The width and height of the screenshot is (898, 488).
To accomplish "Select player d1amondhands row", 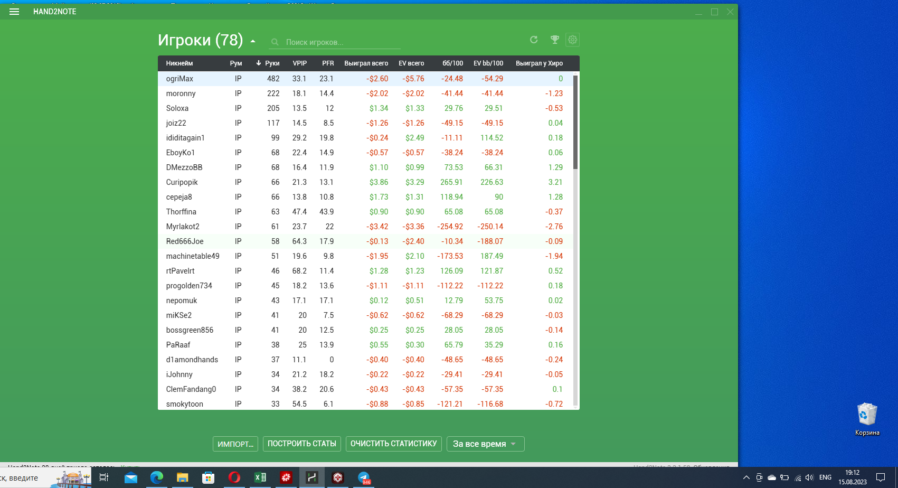I will pyautogui.click(x=365, y=360).
